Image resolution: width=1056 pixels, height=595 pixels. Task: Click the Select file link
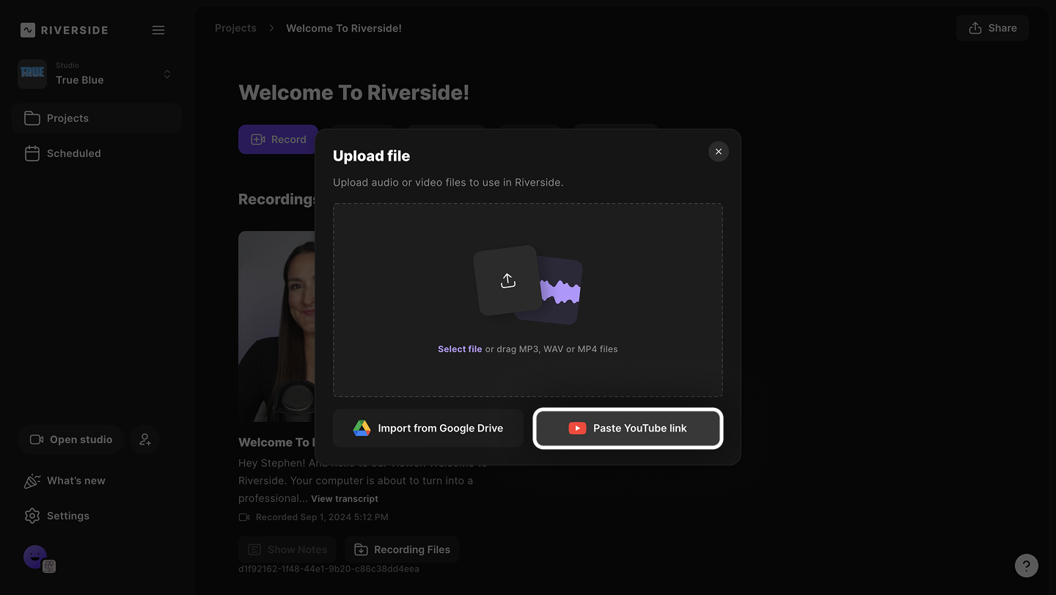(x=460, y=349)
